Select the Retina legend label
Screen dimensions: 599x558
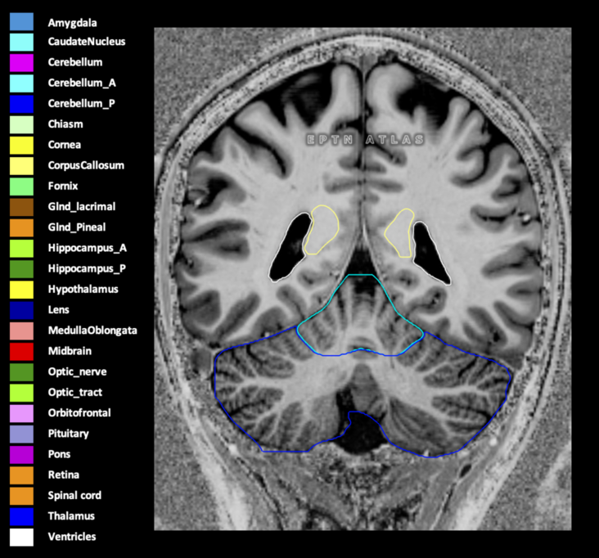pos(63,475)
